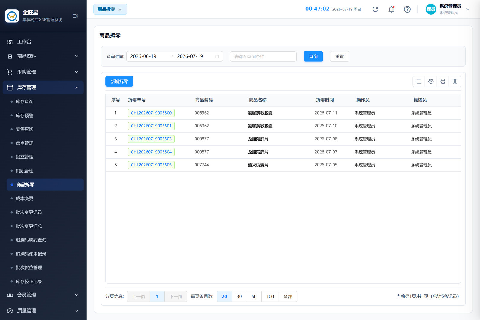Click the 采购管理 cart icon
480x320 pixels.
10,72
